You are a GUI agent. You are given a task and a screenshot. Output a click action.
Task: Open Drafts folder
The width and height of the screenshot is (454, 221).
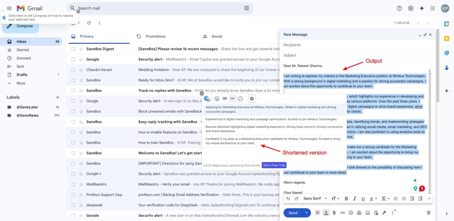[x=22, y=75]
